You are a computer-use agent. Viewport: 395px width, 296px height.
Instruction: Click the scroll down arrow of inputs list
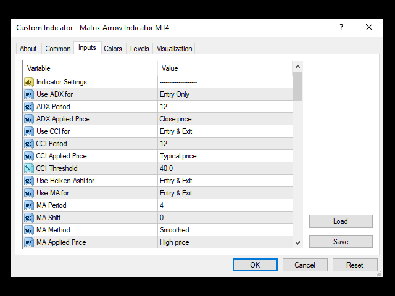pyautogui.click(x=297, y=242)
